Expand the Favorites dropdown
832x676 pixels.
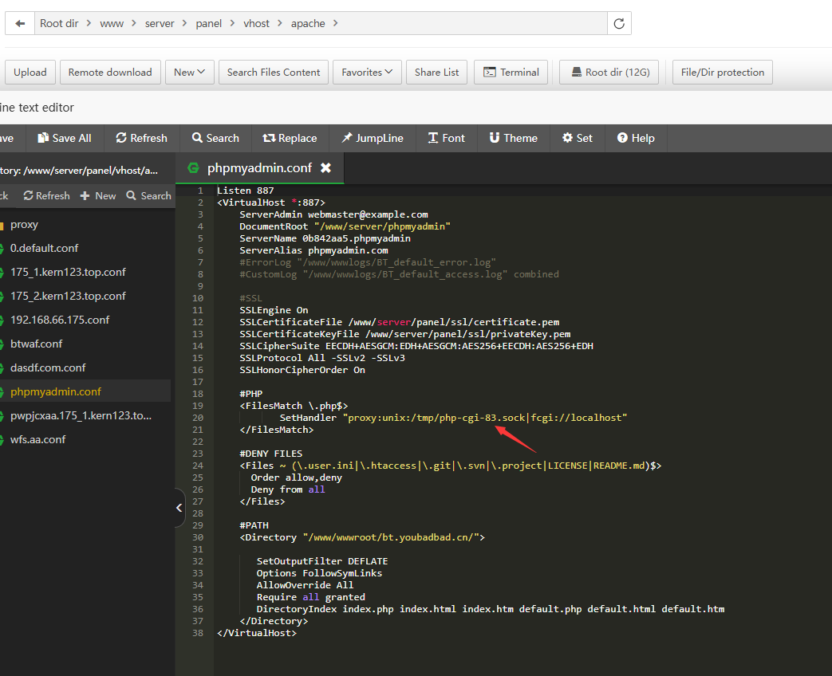tap(366, 72)
